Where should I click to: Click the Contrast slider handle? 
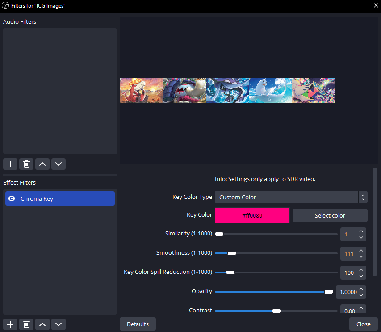[276, 311]
